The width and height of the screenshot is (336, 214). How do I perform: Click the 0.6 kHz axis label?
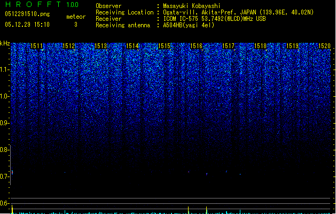click(x=4, y=203)
